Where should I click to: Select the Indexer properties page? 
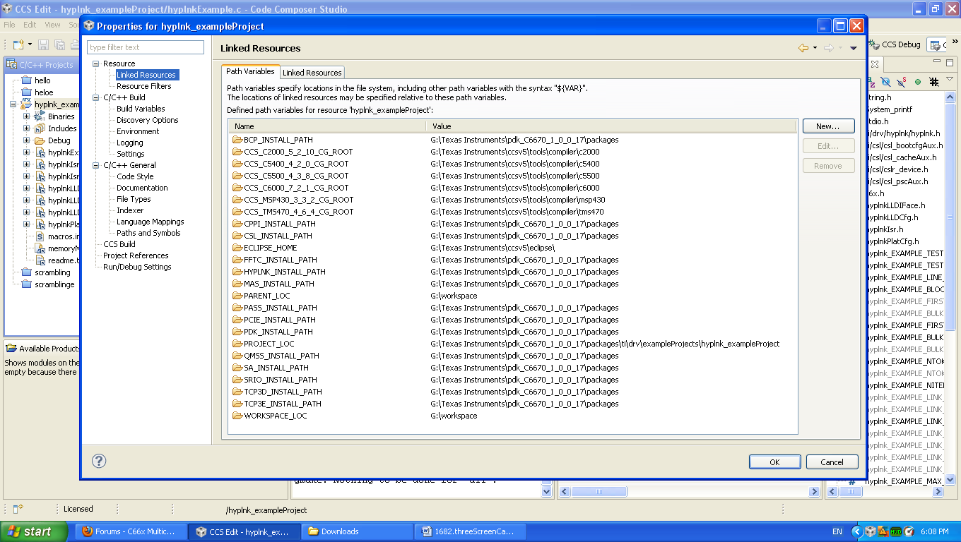(x=130, y=210)
